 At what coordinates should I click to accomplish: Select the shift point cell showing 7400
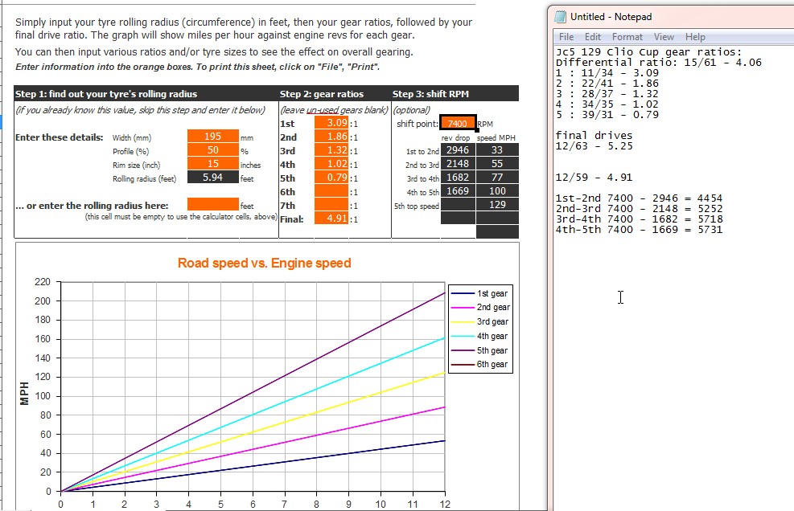tap(457, 124)
